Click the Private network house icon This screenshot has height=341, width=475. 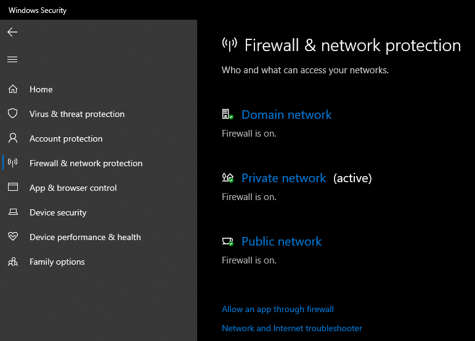(227, 178)
